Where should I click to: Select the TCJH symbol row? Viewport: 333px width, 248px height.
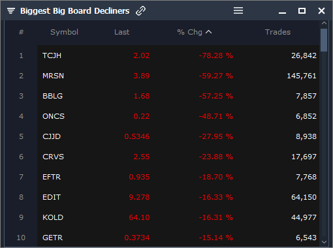click(178, 55)
